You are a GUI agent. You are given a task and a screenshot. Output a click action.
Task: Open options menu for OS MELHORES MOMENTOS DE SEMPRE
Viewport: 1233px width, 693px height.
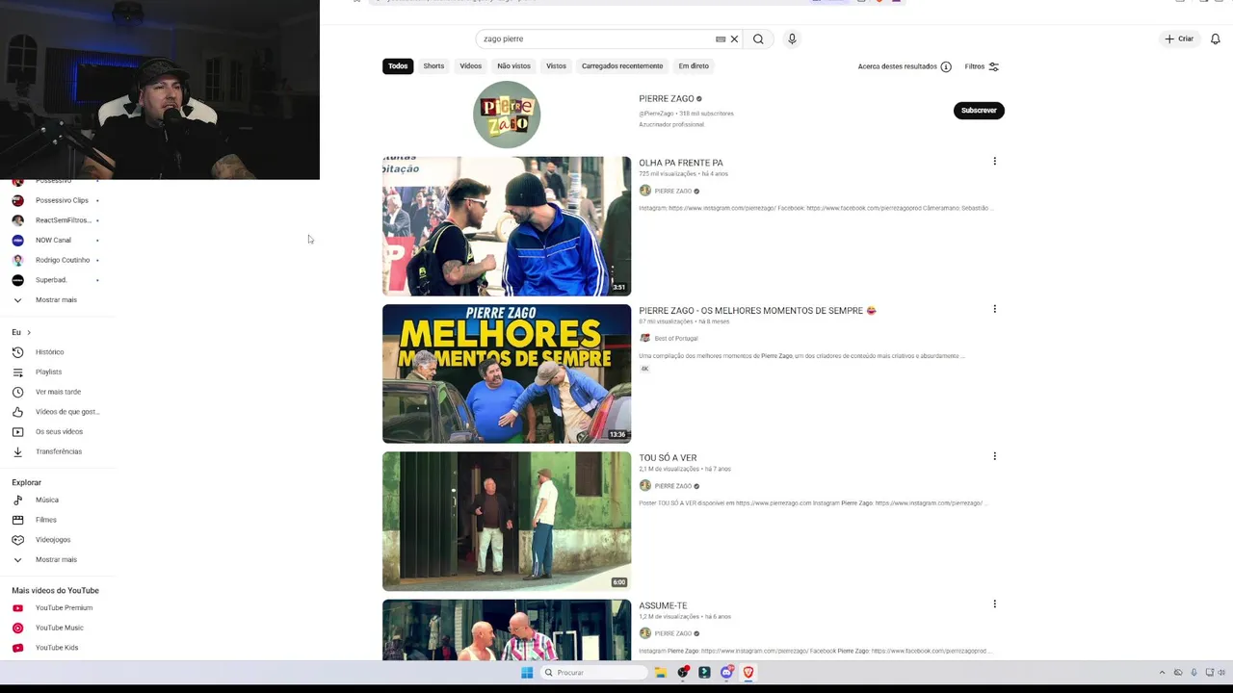994,309
